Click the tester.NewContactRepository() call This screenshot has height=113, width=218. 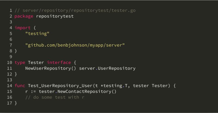[77, 91]
